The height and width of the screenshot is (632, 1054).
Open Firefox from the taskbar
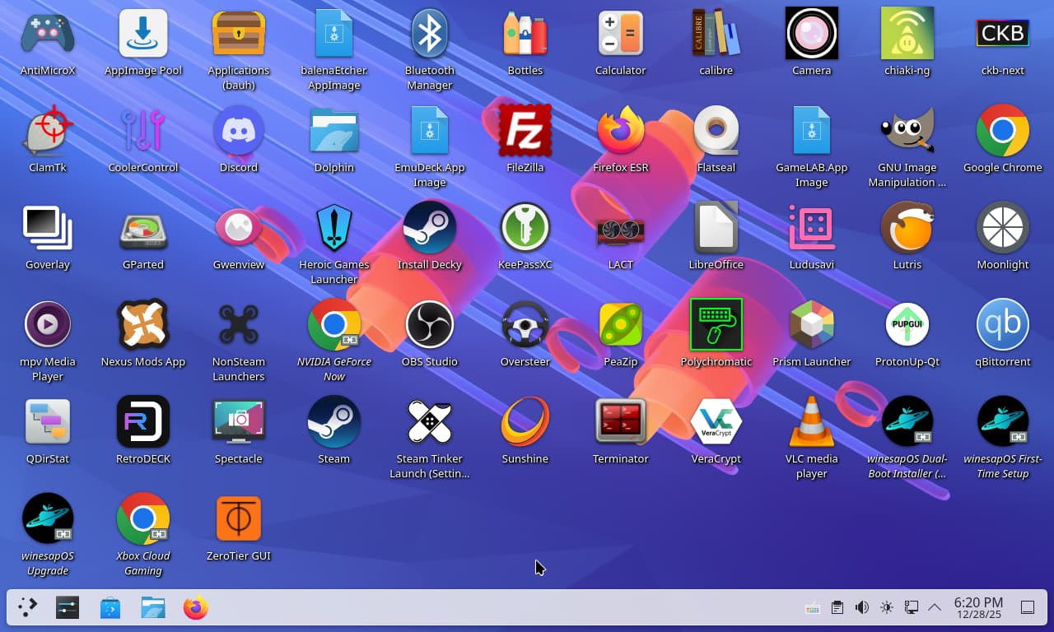click(x=195, y=607)
